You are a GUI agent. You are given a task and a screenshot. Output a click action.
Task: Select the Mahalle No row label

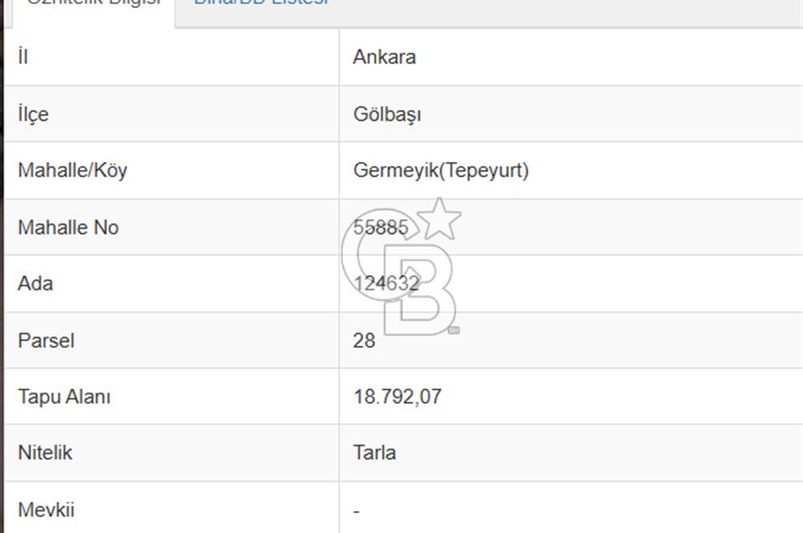[x=68, y=228]
